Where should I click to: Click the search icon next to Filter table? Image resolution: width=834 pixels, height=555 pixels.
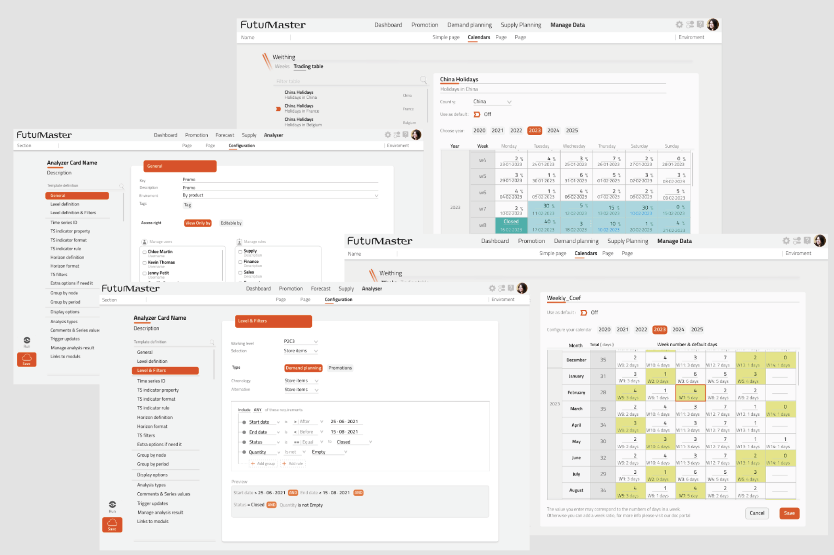pyautogui.click(x=423, y=80)
